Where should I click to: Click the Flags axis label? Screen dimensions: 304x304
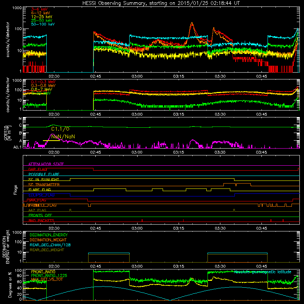[x=16, y=190]
